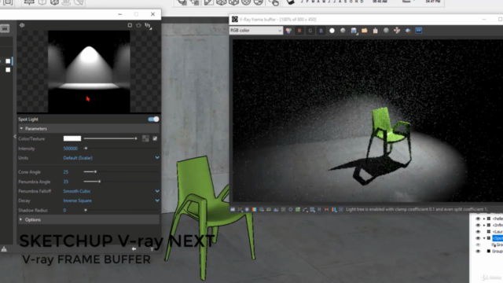Image resolution: width=503 pixels, height=283 pixels.
Task: Open the RGB color channel dropdown
Action: [256, 31]
